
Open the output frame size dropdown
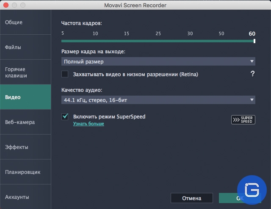tap(158, 61)
